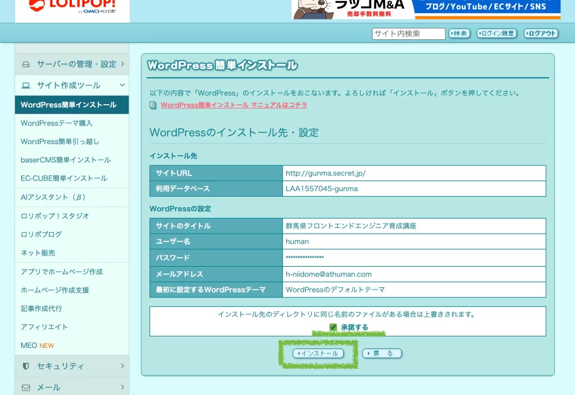Expand the サーバーの管理・設定 section

[122, 64]
